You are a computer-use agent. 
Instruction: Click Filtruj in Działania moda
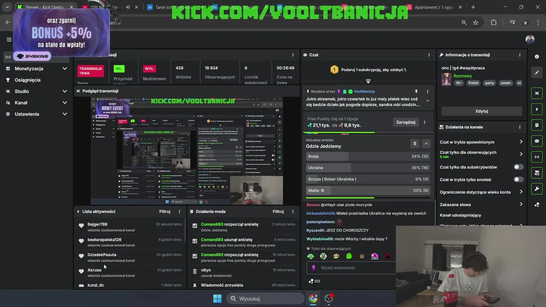click(x=278, y=211)
